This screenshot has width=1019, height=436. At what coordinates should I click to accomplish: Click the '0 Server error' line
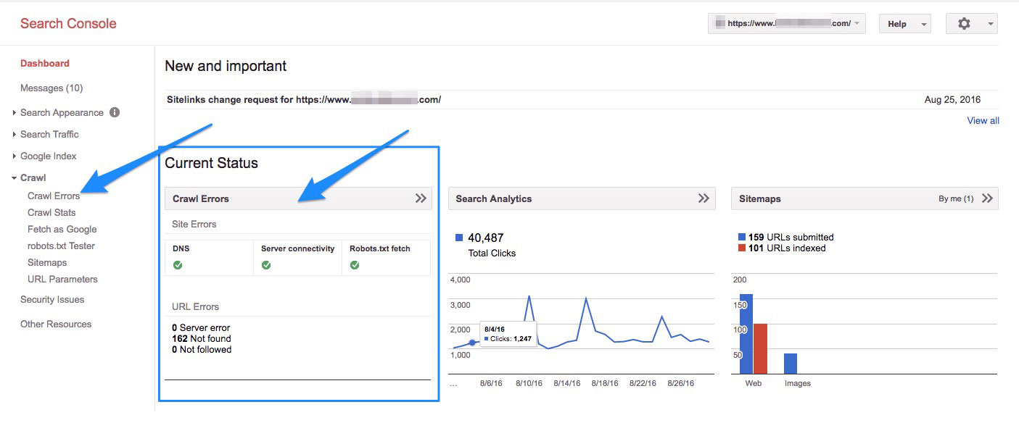pyautogui.click(x=202, y=328)
